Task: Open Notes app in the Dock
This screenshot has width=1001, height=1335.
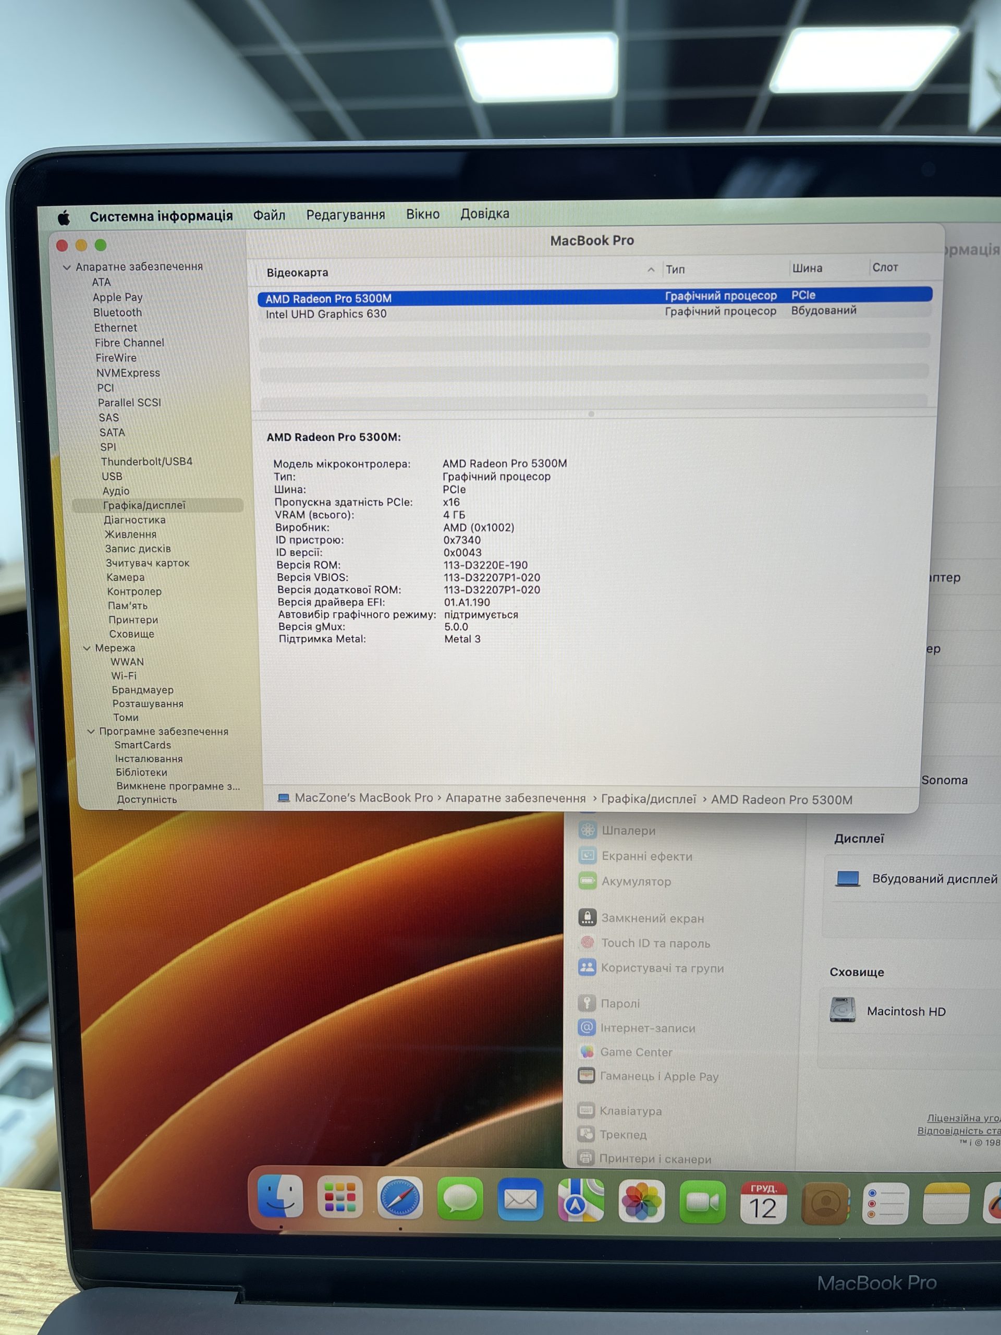Action: point(946,1204)
